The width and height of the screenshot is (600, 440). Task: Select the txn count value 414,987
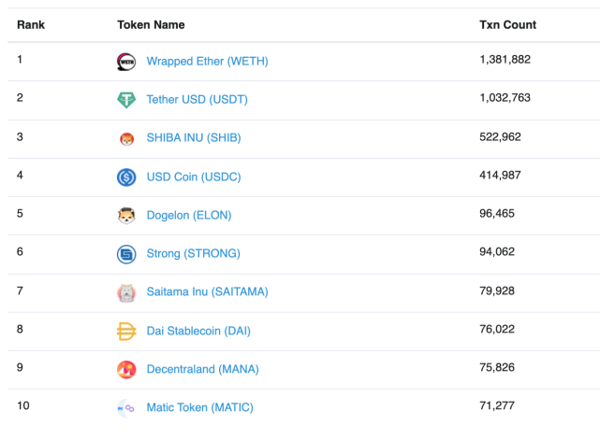click(500, 175)
